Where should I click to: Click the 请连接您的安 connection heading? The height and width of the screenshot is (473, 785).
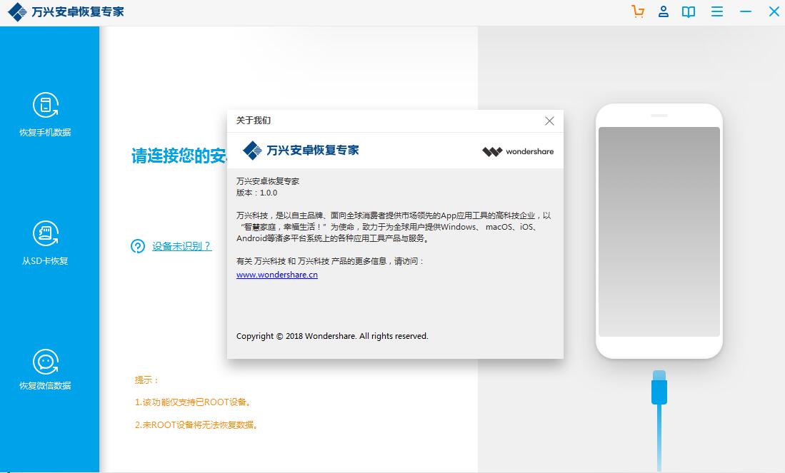click(179, 156)
